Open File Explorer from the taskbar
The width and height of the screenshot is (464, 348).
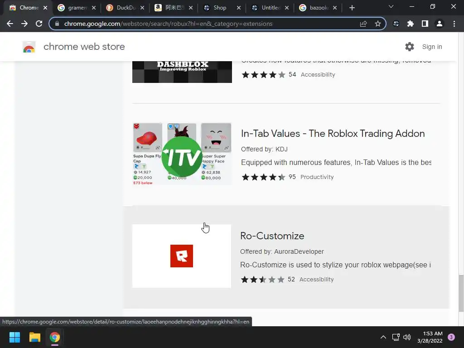click(x=34, y=337)
